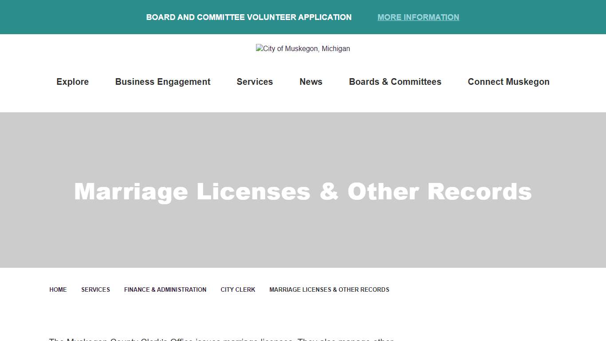606x341 pixels.
Task: Select the CITY CLERK breadcrumb
Action: [238, 289]
